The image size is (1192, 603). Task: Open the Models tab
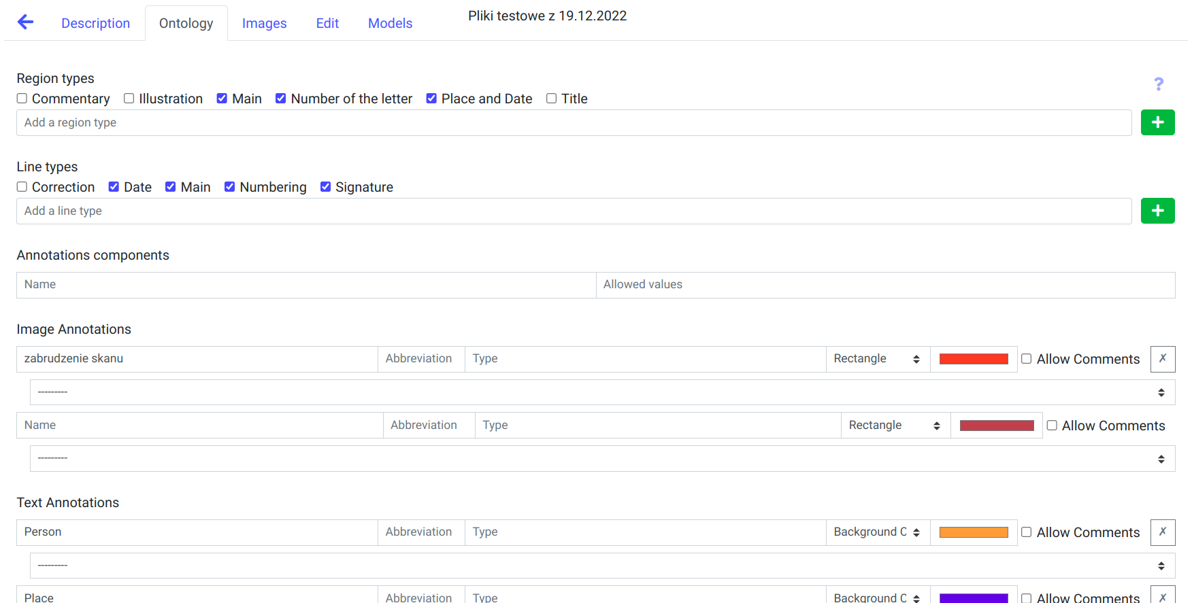tap(390, 23)
